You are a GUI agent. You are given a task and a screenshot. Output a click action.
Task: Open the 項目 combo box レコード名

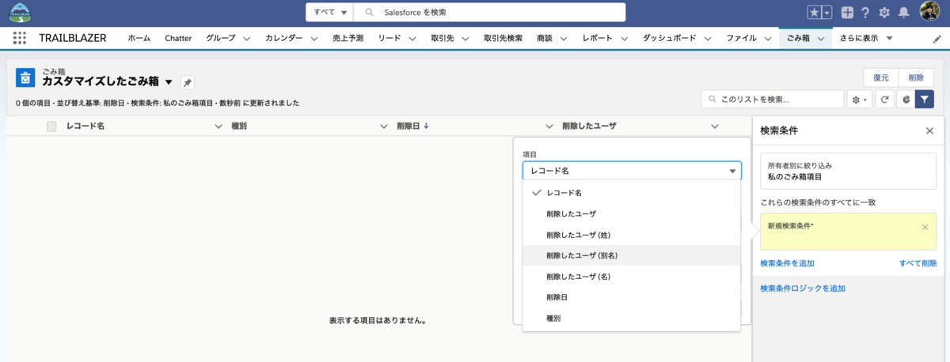(x=632, y=171)
